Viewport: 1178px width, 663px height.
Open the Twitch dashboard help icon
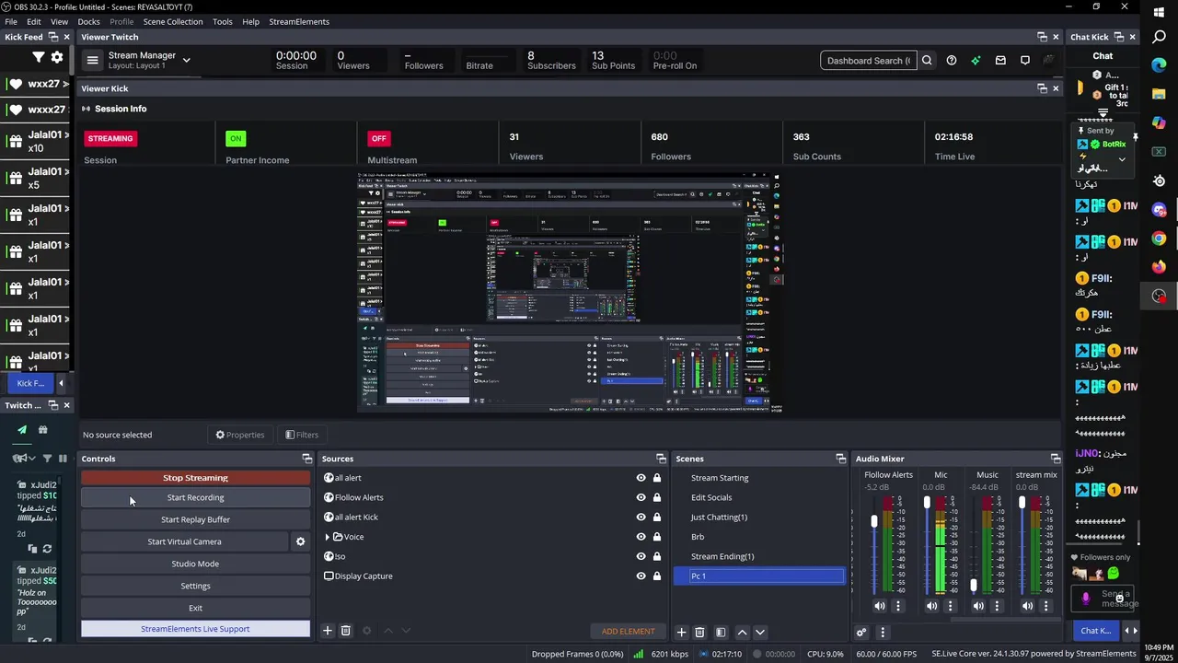pyautogui.click(x=952, y=61)
